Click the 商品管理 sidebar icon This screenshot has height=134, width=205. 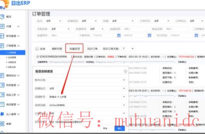point(2,104)
